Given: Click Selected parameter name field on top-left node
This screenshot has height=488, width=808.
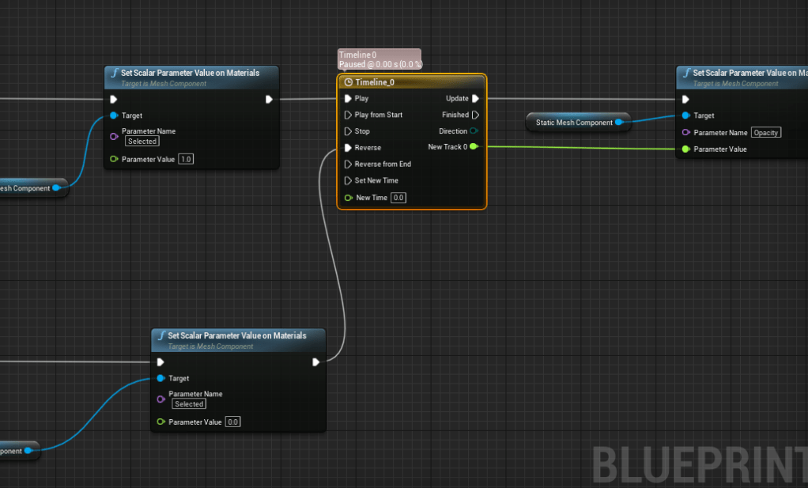Looking at the screenshot, I should tap(142, 142).
